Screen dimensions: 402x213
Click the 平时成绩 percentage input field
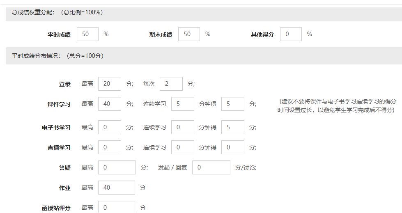coord(88,34)
